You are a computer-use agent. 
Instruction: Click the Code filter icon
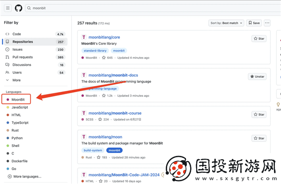[x=7, y=34]
